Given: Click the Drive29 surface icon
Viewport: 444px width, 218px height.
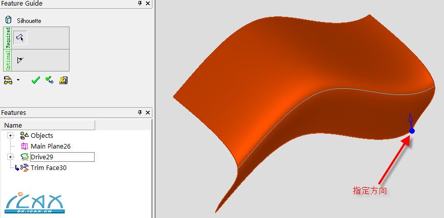Looking at the screenshot, I should [25, 157].
